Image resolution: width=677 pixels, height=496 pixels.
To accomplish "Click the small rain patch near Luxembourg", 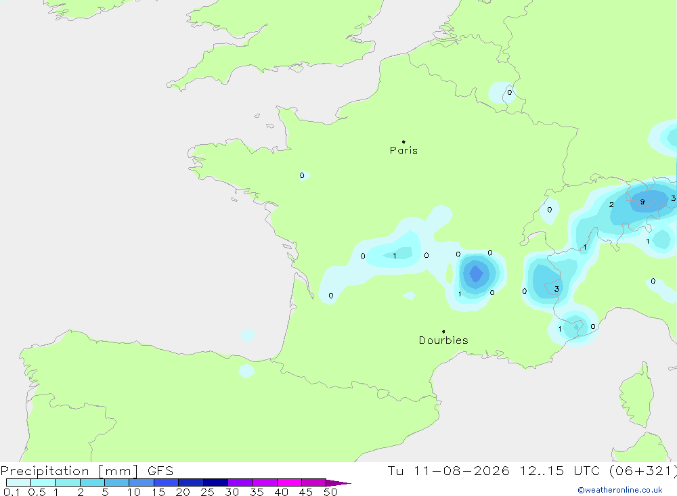I will [x=502, y=93].
